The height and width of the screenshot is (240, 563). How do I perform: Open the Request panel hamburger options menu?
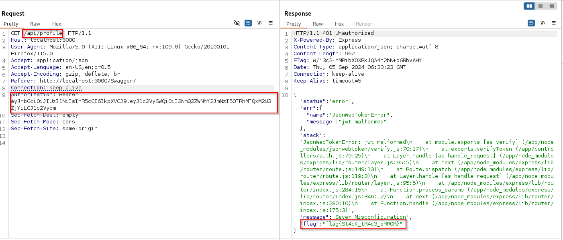(271, 23)
